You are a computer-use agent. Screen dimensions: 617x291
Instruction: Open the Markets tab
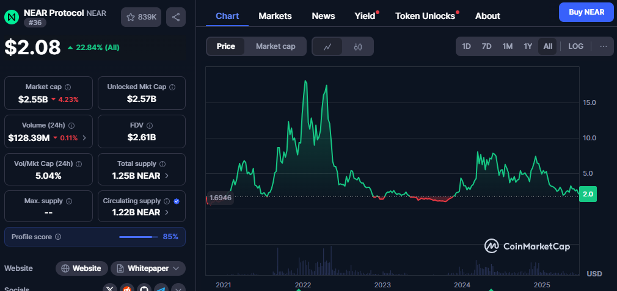(275, 16)
